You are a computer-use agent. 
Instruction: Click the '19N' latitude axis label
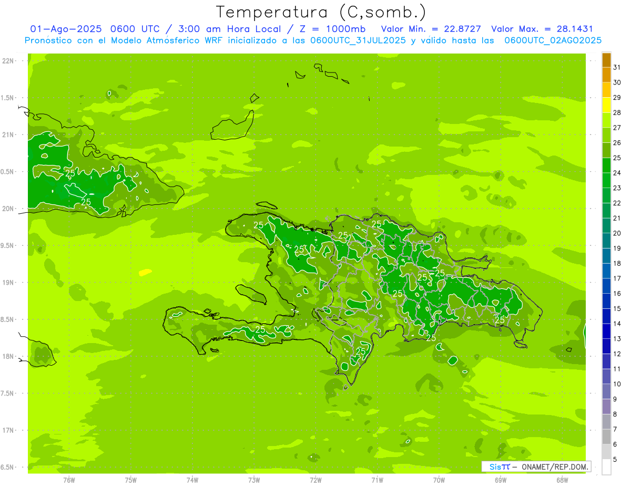click(8, 283)
